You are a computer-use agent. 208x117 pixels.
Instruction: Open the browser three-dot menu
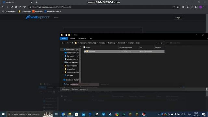coord(205,7)
